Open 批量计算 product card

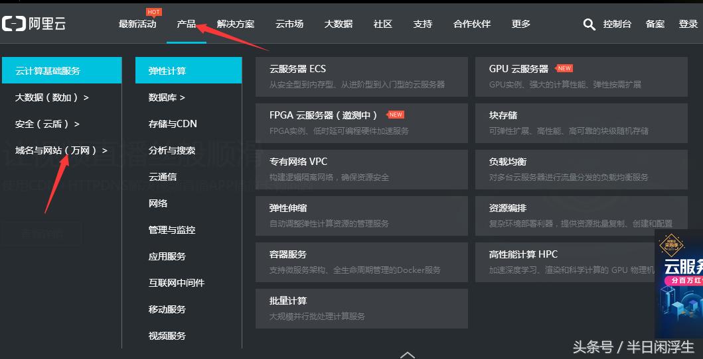pos(362,309)
